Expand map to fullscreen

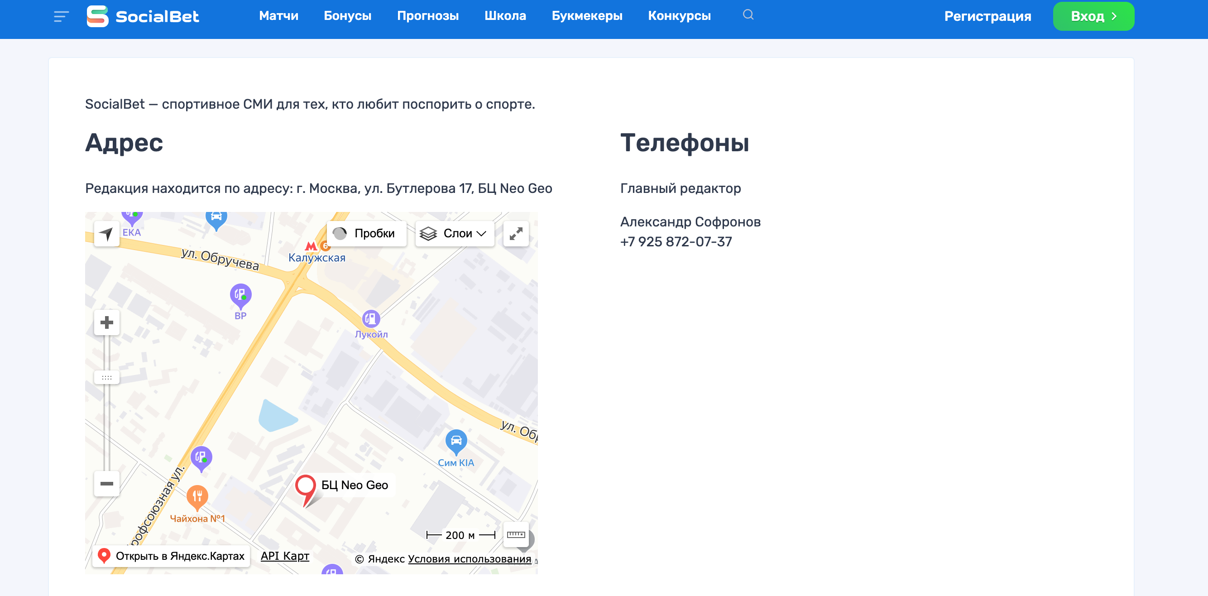pos(516,234)
